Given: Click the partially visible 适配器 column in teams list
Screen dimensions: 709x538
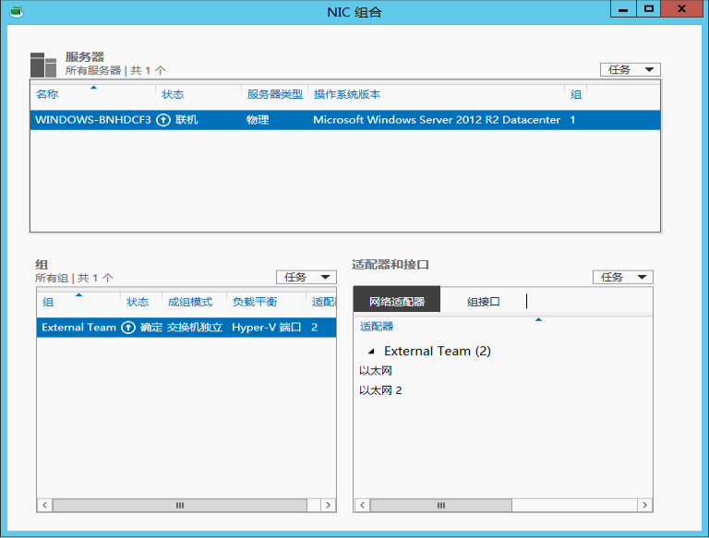Looking at the screenshot, I should [x=323, y=302].
